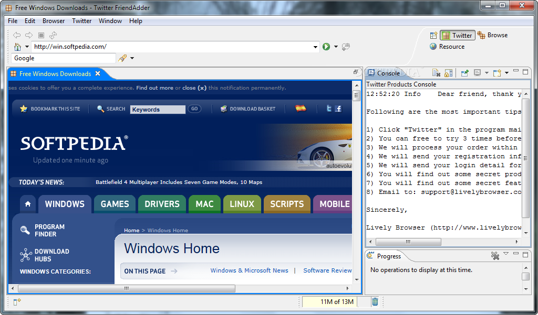
Task: Close the Free Windows Downloads tab
Action: click(x=98, y=73)
